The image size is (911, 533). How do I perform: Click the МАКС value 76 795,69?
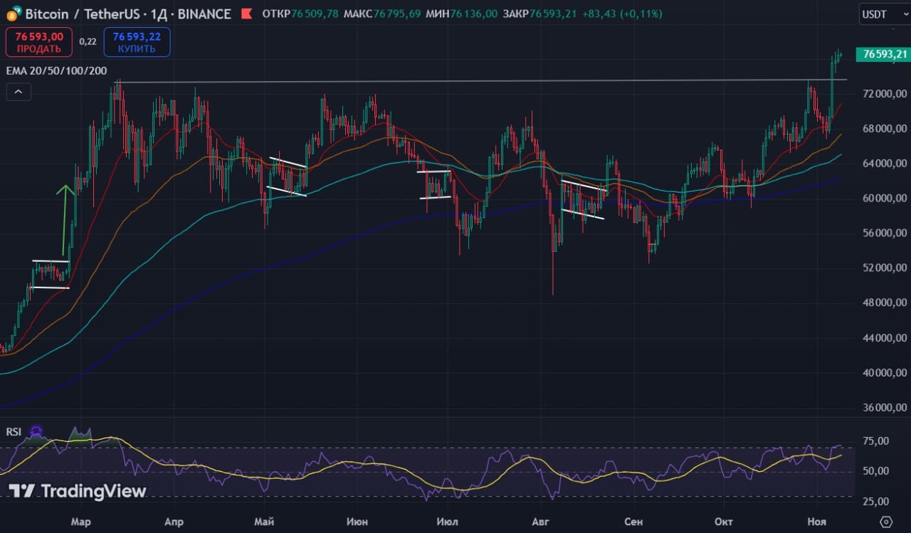398,14
